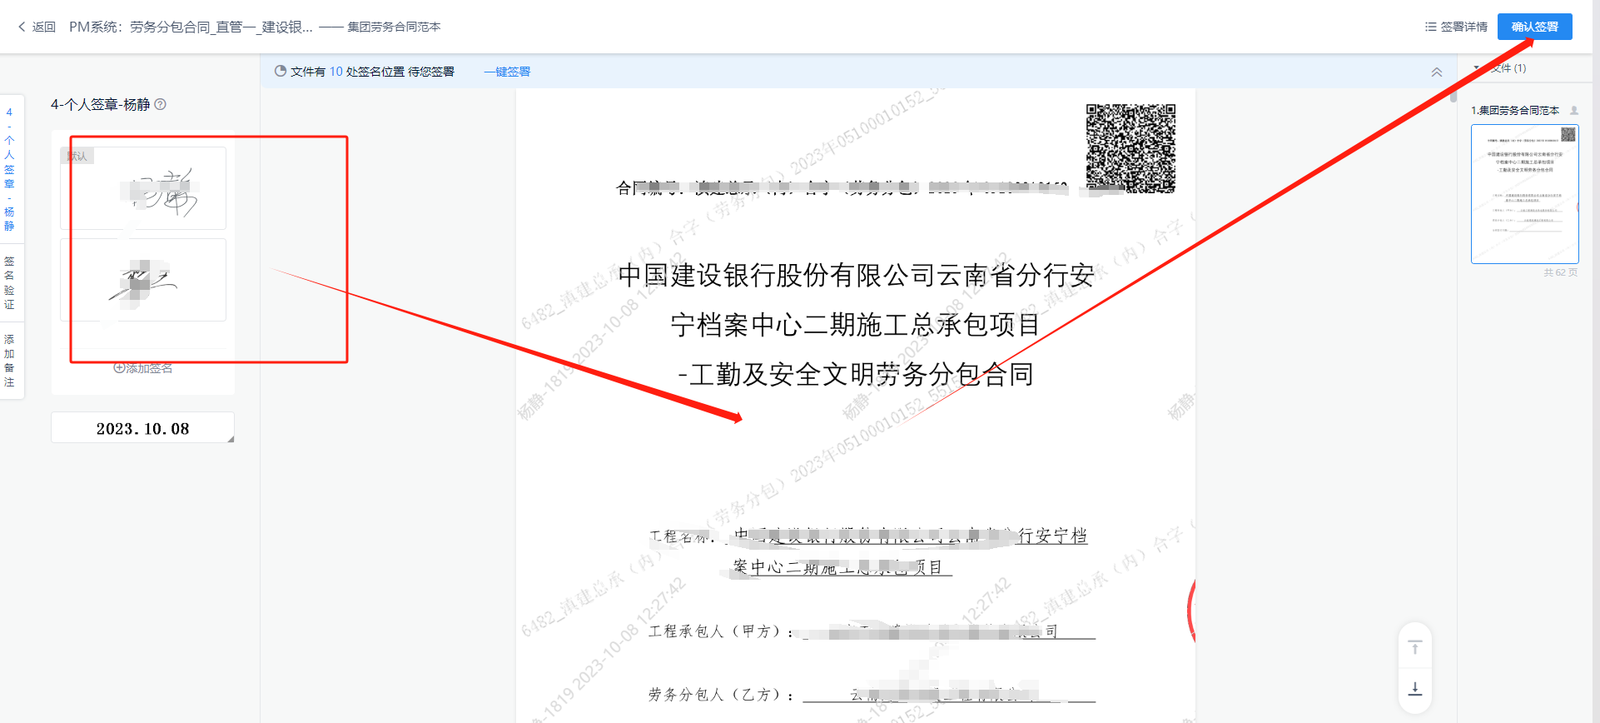The image size is (1600, 723).
Task: Switch to the 个人签章-杨静 side tab
Action: tap(9, 169)
